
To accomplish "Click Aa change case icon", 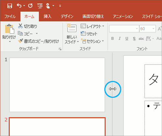I will click(x=159, y=39).
